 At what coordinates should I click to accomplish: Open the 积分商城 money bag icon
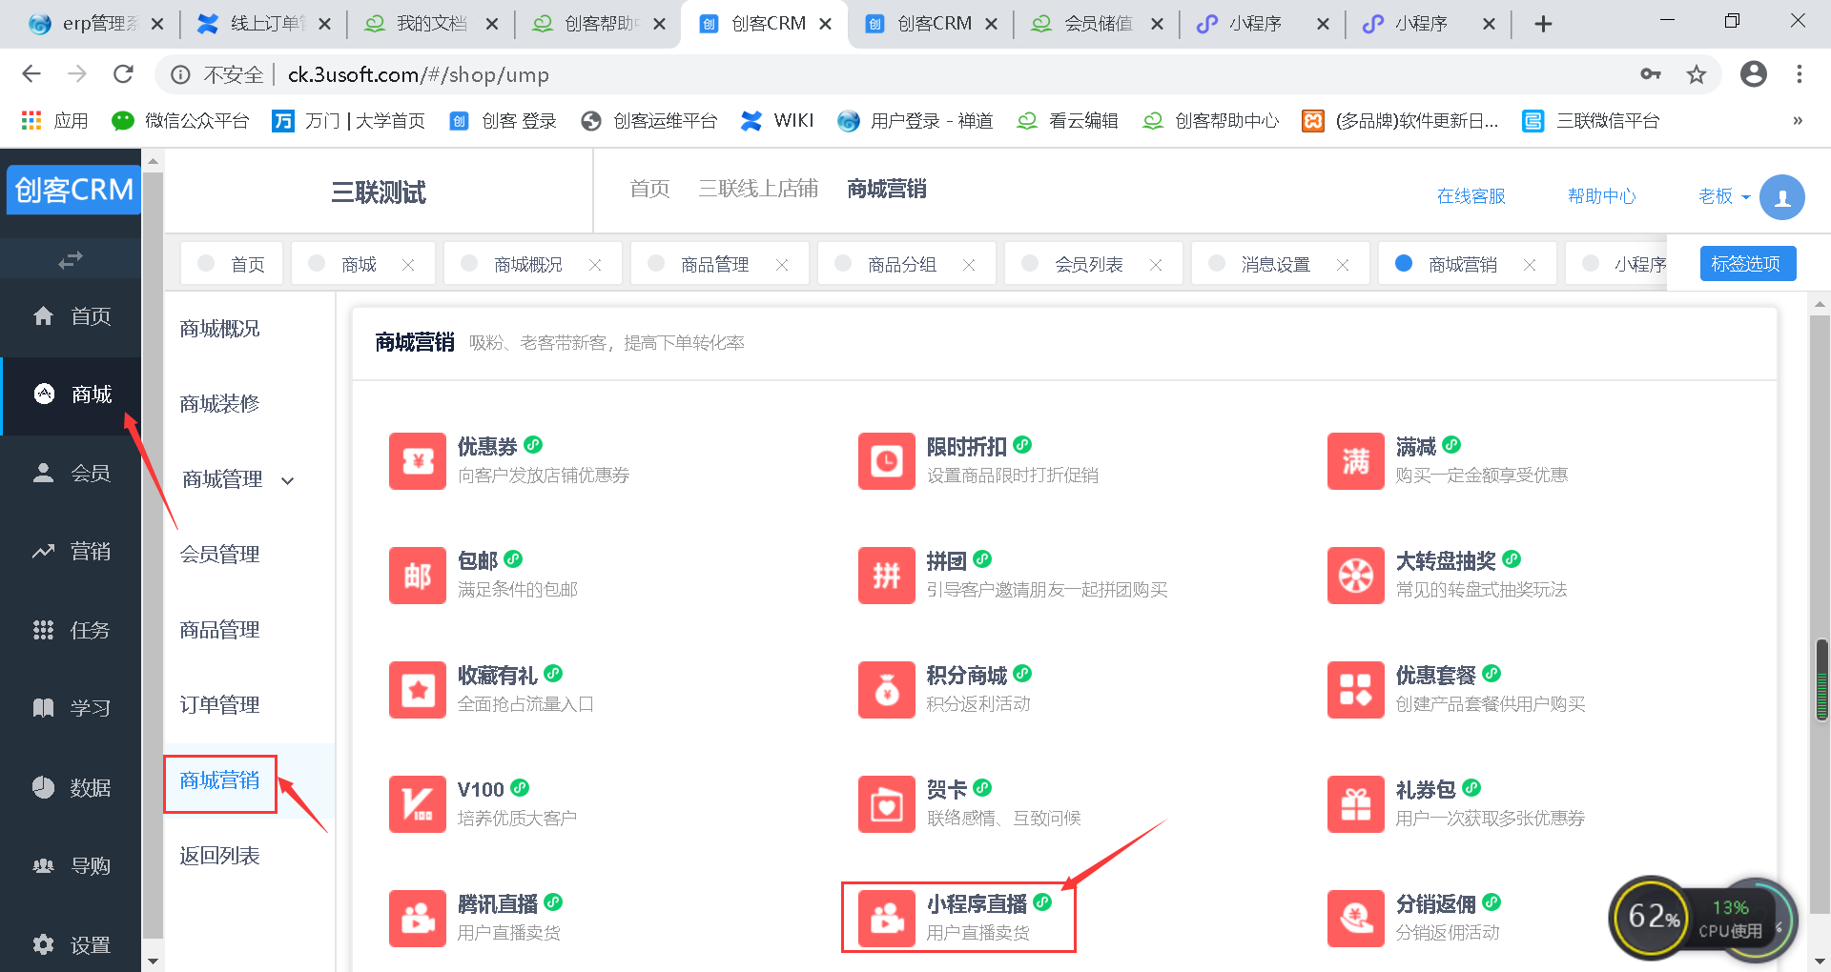click(x=886, y=690)
